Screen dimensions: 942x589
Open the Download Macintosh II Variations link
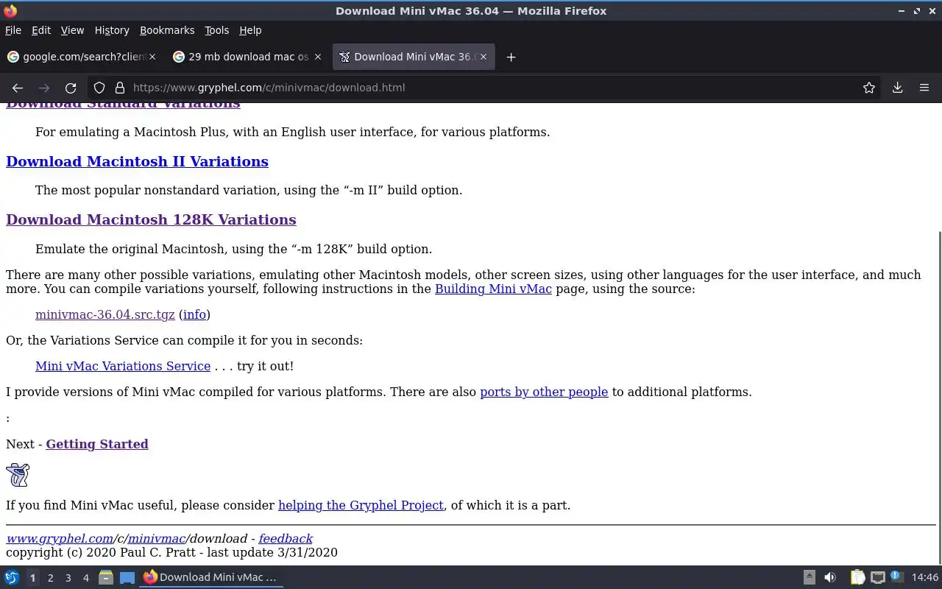pyautogui.click(x=137, y=161)
